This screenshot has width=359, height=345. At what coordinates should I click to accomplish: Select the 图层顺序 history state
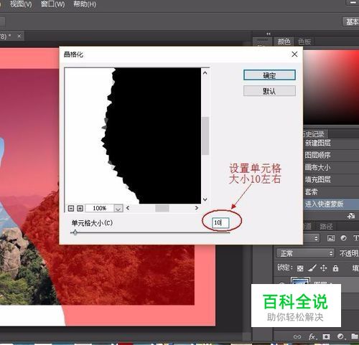click(x=331, y=155)
